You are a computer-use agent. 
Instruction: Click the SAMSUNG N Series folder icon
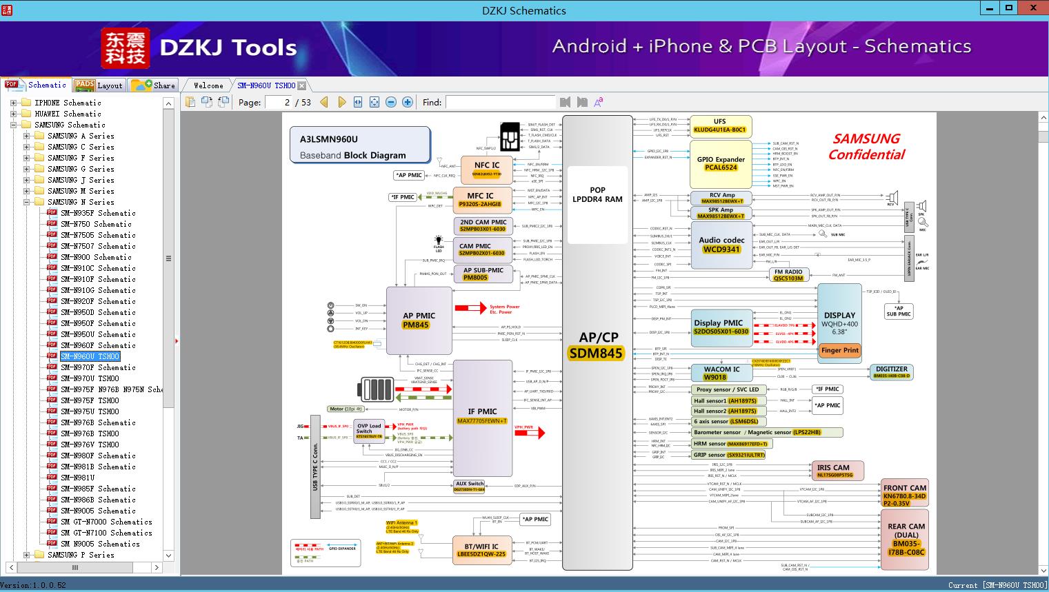pyautogui.click(x=39, y=202)
